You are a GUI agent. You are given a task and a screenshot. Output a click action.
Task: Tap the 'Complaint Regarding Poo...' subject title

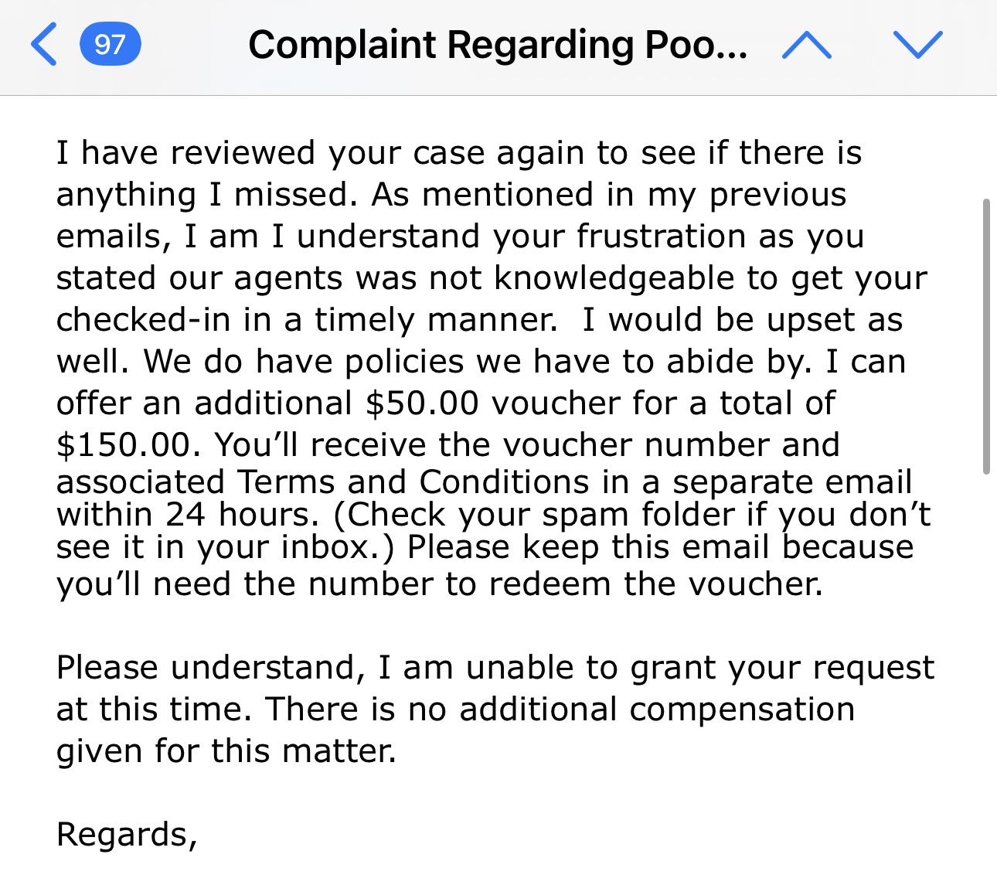coord(497,45)
